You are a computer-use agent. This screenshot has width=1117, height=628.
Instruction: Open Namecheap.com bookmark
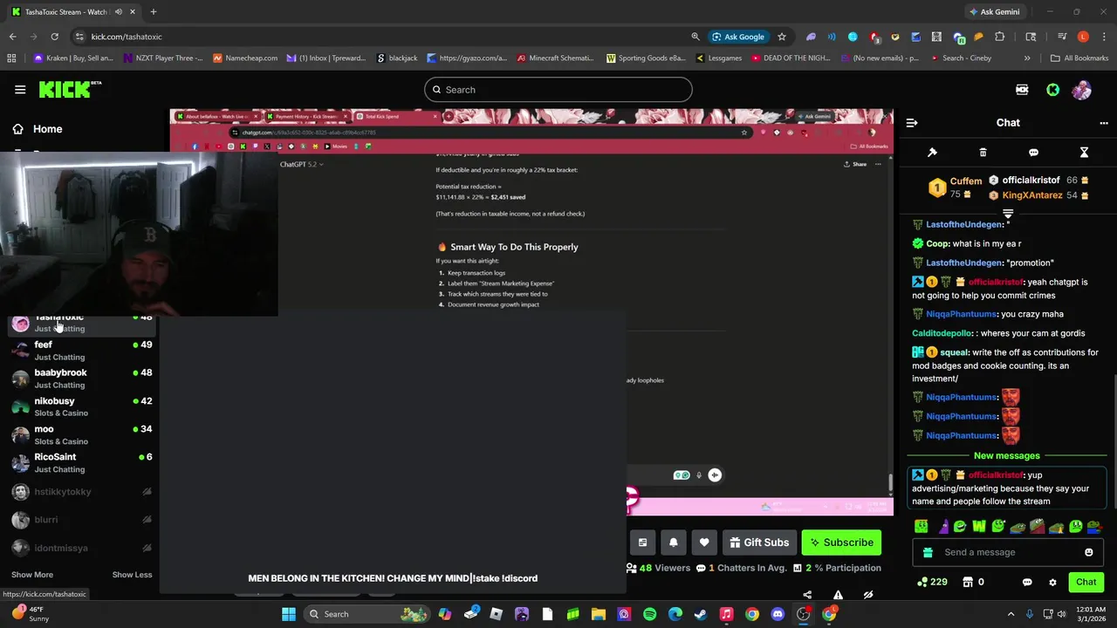243,58
